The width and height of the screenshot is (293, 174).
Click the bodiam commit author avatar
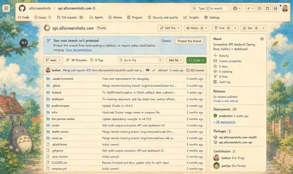point(48,70)
